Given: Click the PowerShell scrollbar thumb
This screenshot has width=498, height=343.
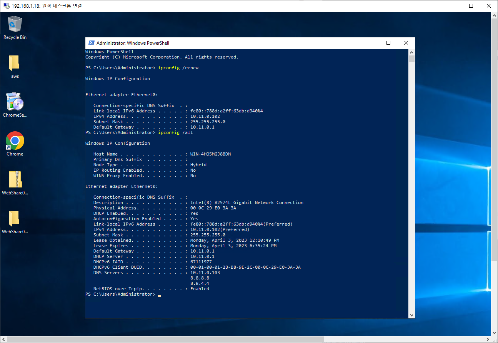Looking at the screenshot, I should click(x=411, y=59).
